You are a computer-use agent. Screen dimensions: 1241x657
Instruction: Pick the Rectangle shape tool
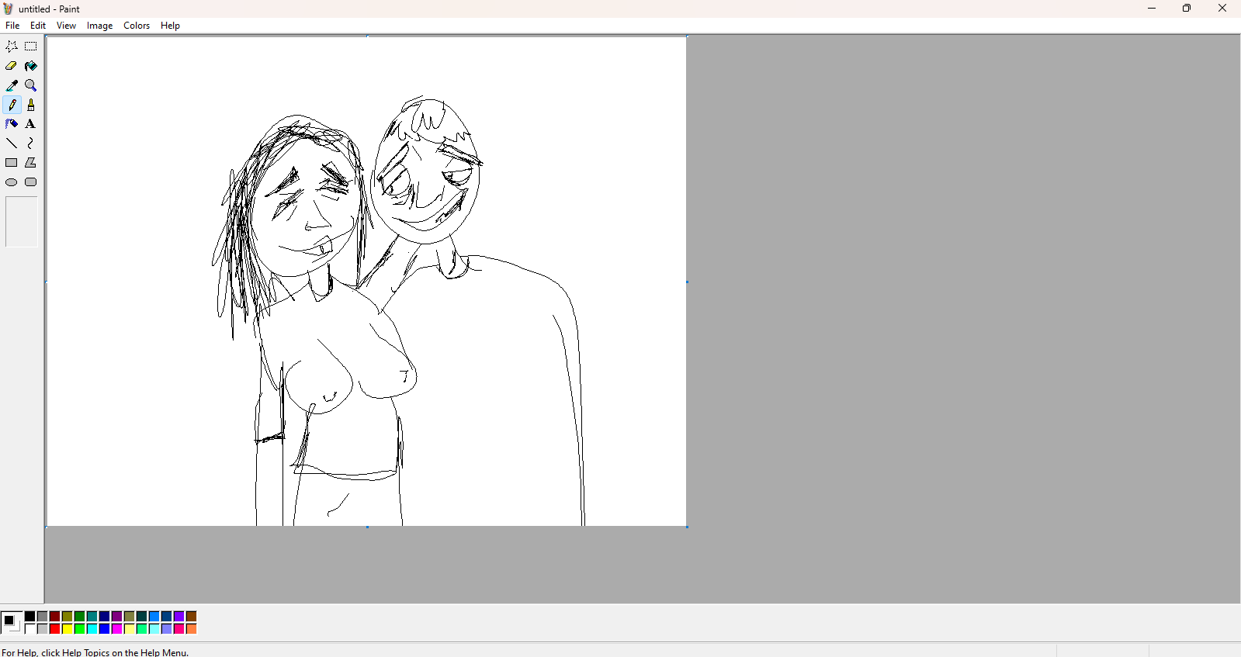12,163
